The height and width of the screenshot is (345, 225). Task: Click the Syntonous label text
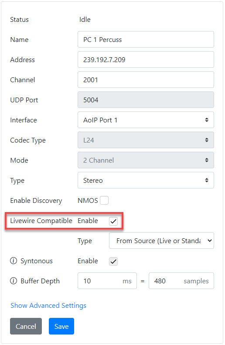point(37,261)
